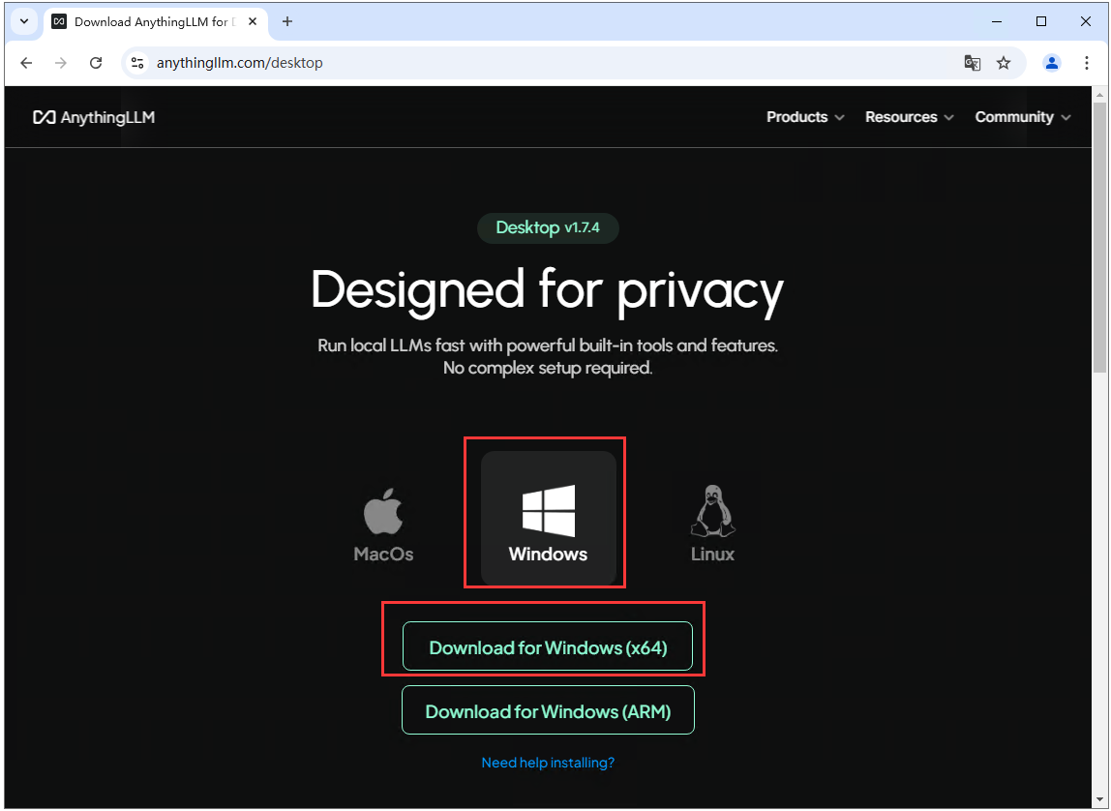Open Chrome three-dot menu
Screen dimensions: 1111x811
1086,63
